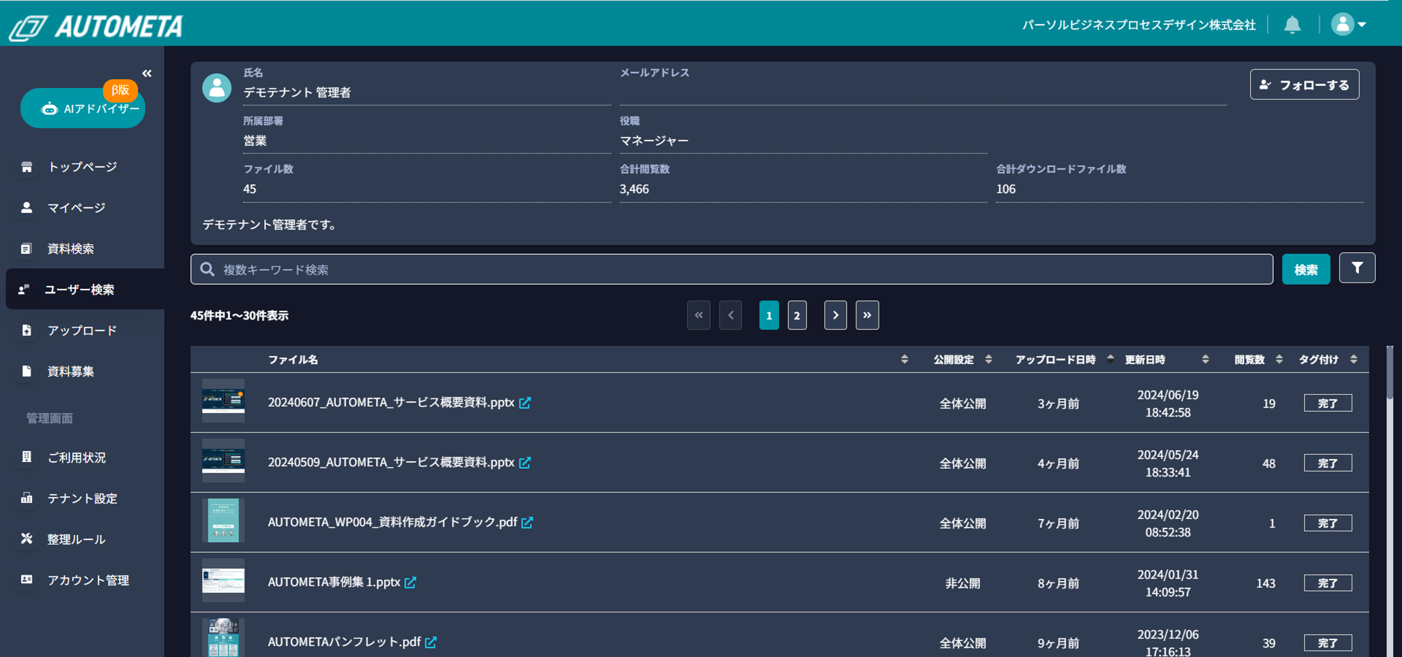Screen dimensions: 1402x657
Task: Open 資料募集 in sidebar
Action: (x=71, y=371)
